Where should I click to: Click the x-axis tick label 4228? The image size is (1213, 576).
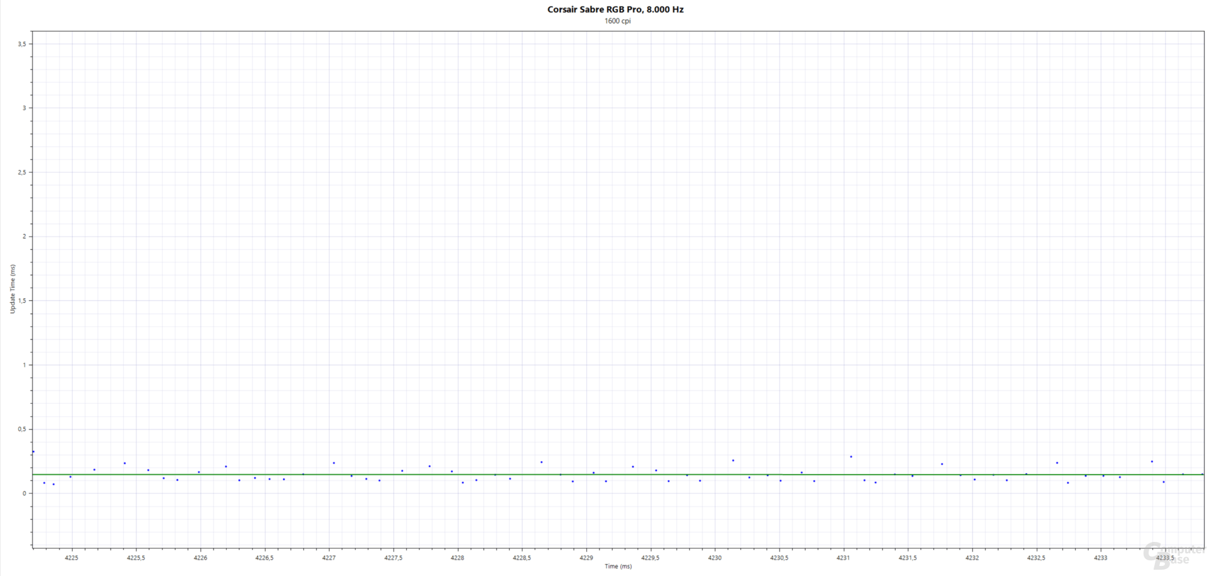click(x=457, y=558)
